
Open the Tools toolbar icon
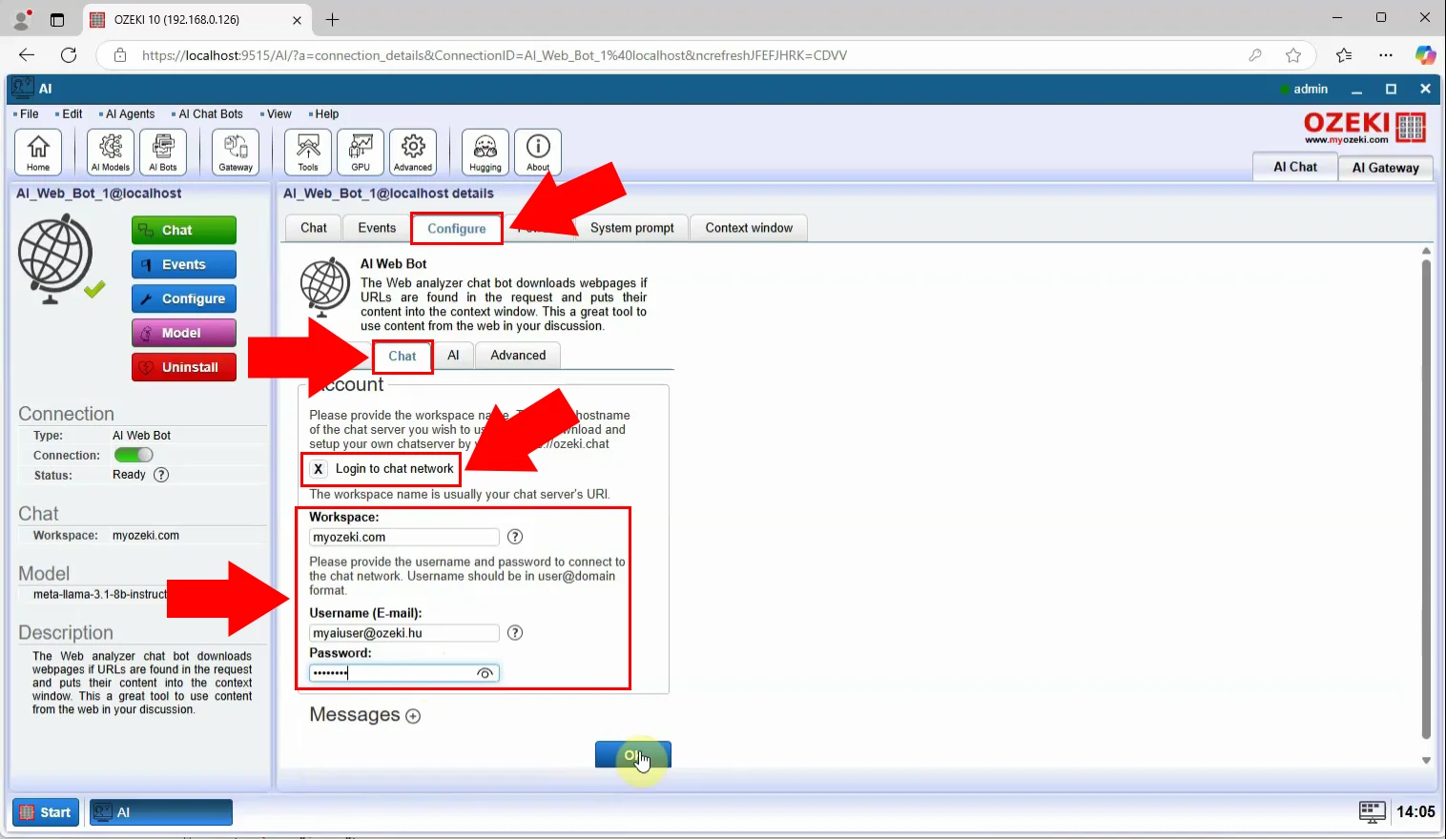click(x=308, y=152)
